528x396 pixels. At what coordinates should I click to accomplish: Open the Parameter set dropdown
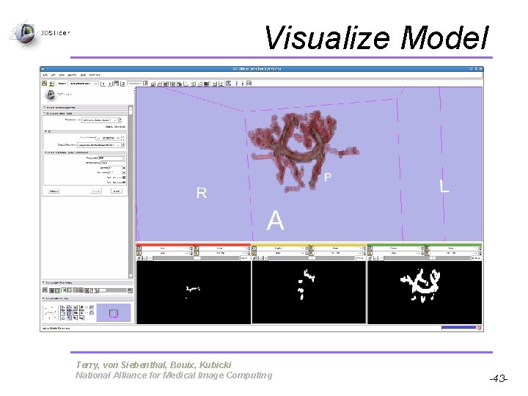(x=100, y=120)
